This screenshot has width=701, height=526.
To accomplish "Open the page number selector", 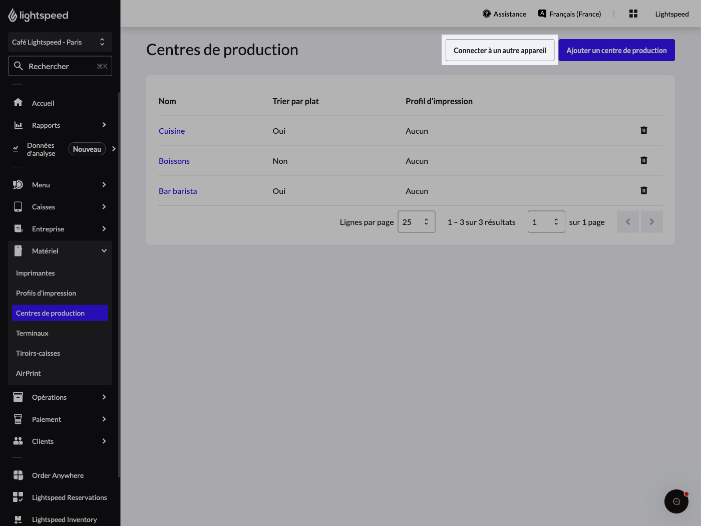I will point(546,221).
